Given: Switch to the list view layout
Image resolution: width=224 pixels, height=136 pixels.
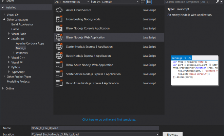Looking at the screenshot, I should coord(149,2).
